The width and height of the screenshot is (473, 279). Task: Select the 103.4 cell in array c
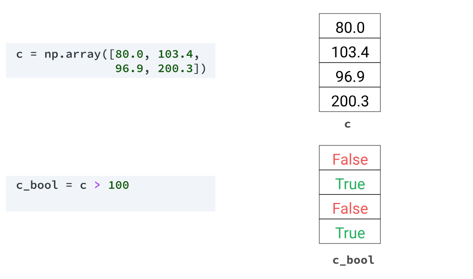(350, 52)
